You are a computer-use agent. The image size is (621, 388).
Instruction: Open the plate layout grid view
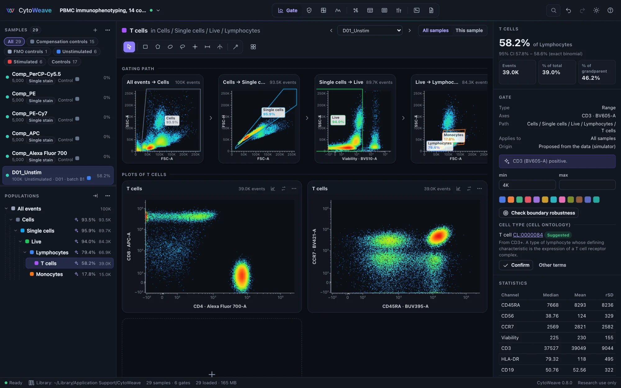coord(384,10)
